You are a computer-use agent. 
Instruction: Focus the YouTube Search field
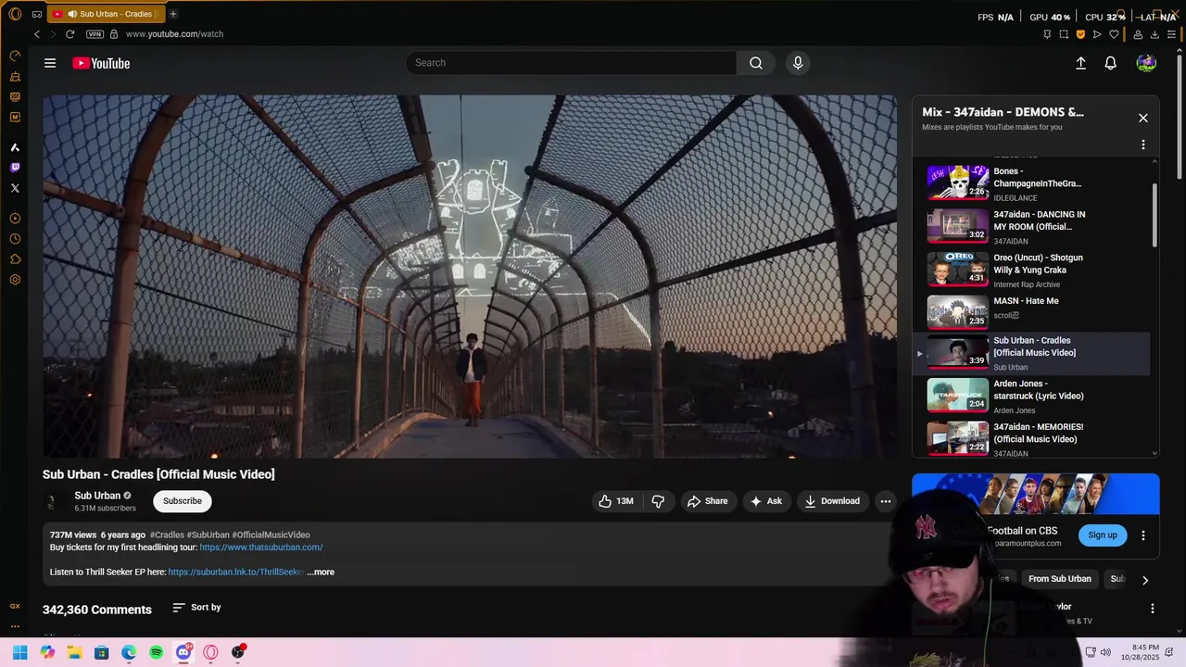click(571, 63)
